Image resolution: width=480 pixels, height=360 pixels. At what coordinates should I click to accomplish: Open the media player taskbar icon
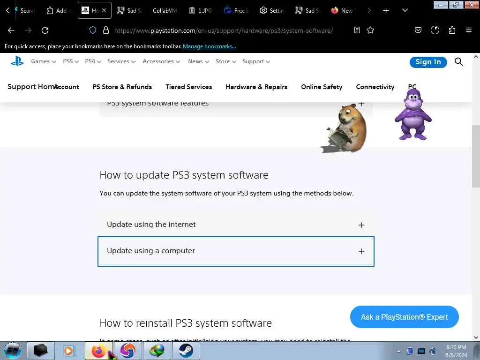pyautogui.click(x=69, y=351)
